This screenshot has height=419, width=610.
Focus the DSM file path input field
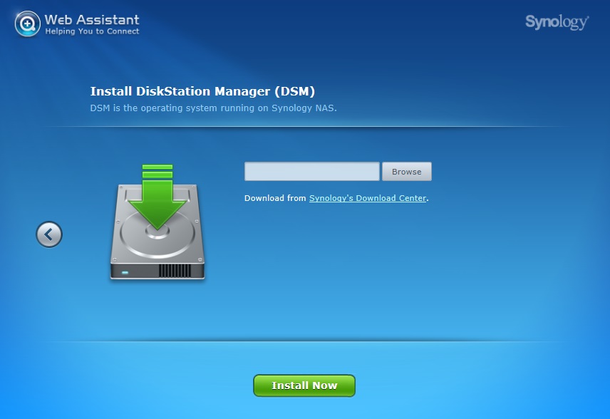[x=311, y=172]
